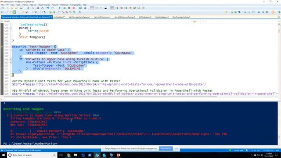Open File Explorer from the taskbar
Screen dimensions: 281x158
76,155
